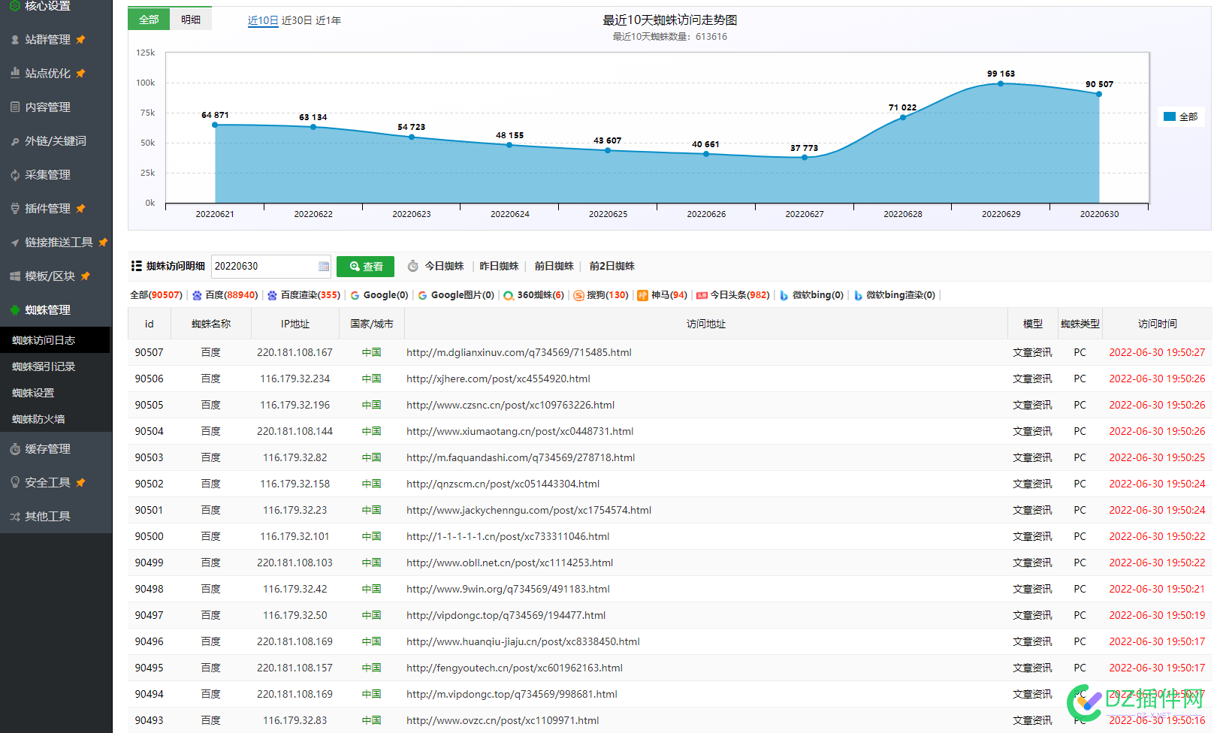1217x733 pixels.
Task: Switch to the 明细 chart tab
Action: tap(191, 20)
